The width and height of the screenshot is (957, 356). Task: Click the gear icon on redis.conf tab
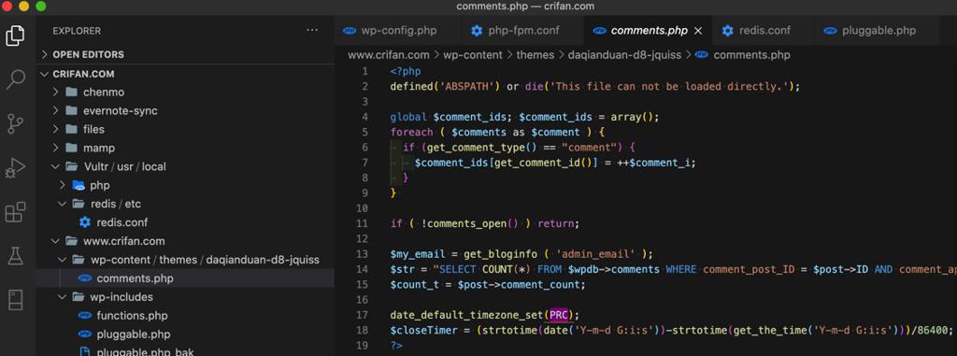pyautogui.click(x=727, y=31)
